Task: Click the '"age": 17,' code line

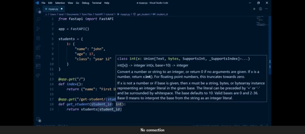Action: pos(85,54)
